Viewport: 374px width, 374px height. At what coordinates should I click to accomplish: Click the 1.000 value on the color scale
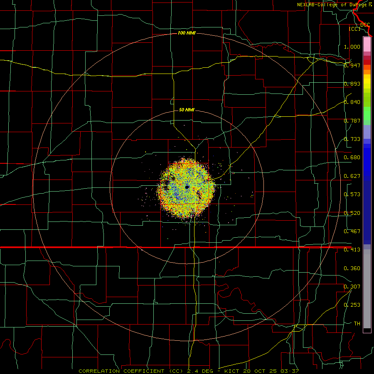(352, 47)
